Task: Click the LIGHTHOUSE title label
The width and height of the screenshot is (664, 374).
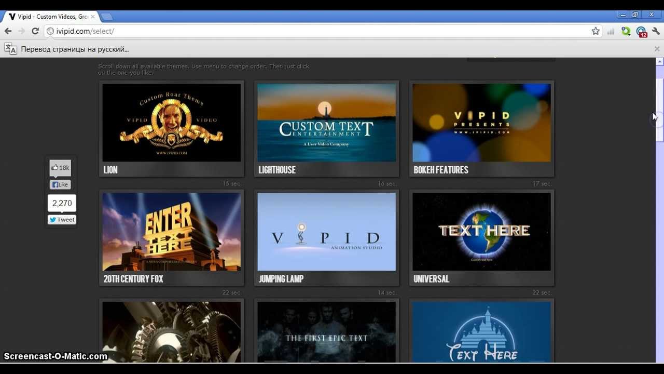Action: pos(277,170)
